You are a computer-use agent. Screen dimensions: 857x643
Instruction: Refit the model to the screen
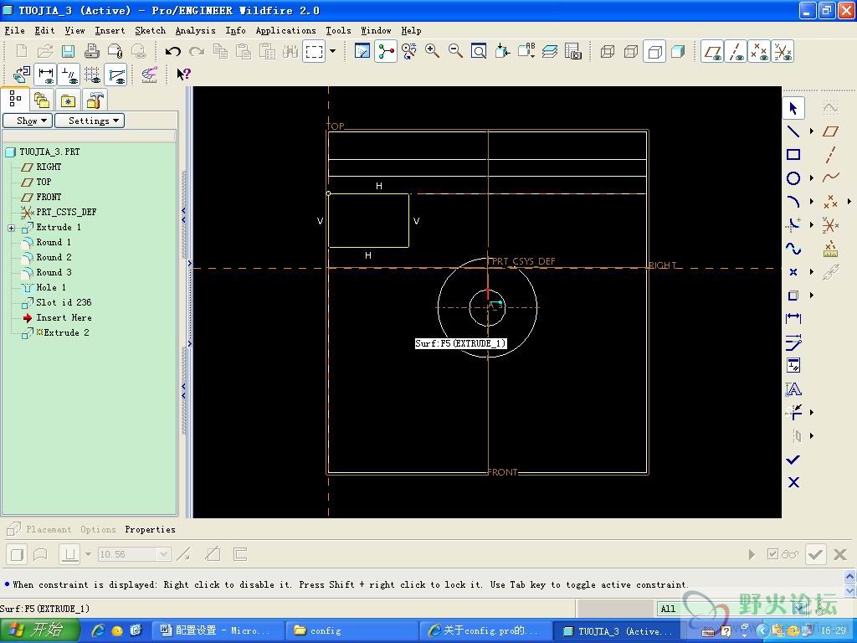tap(479, 52)
